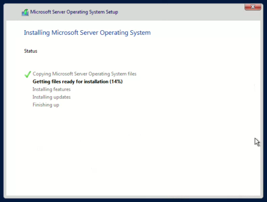Viewport: 267px width, 202px height.
Task: Select the "Finishing up" step
Action: 46,105
